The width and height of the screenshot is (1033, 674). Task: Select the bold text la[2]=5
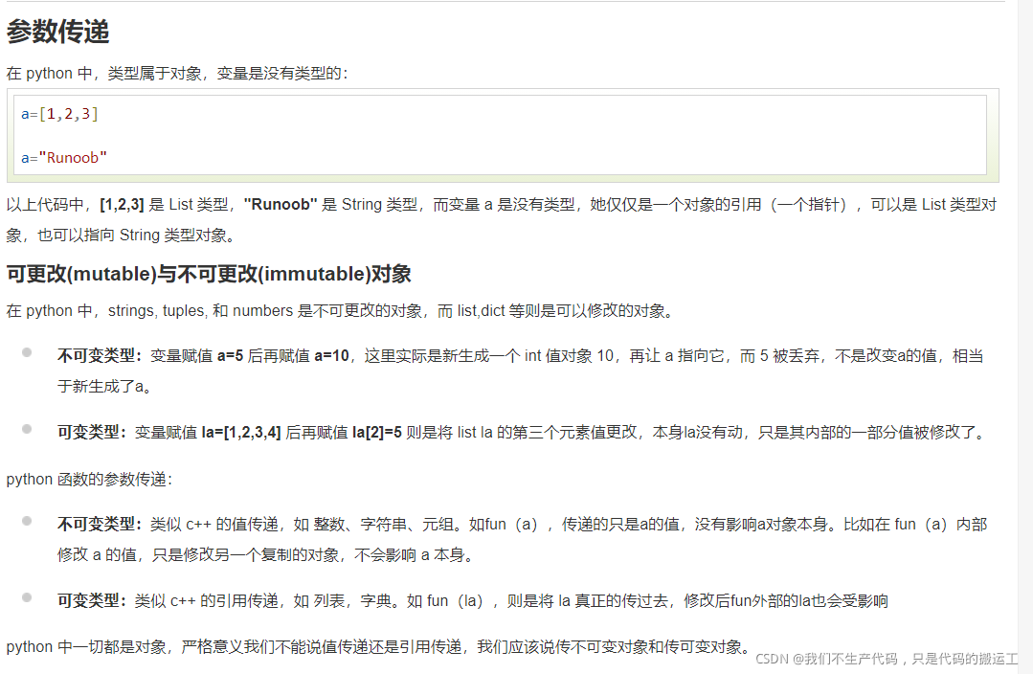click(377, 432)
